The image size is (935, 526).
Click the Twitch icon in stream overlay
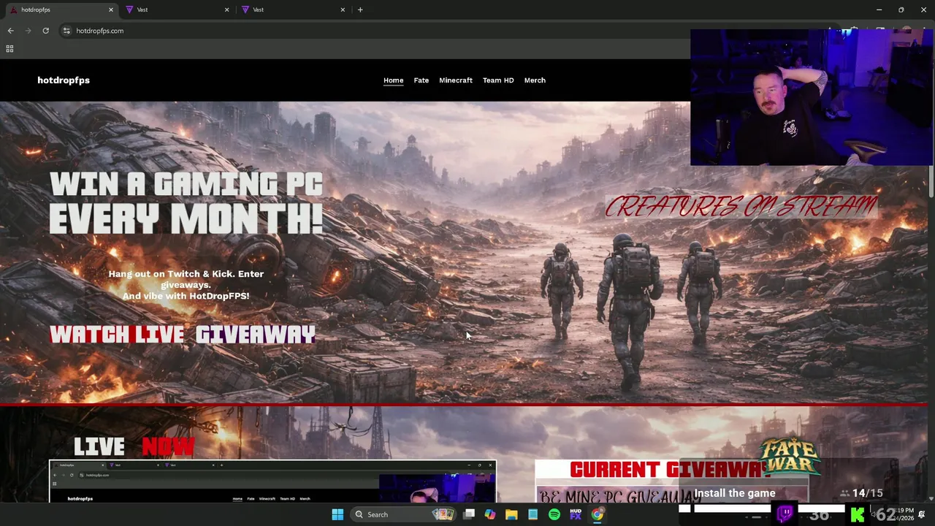click(785, 514)
